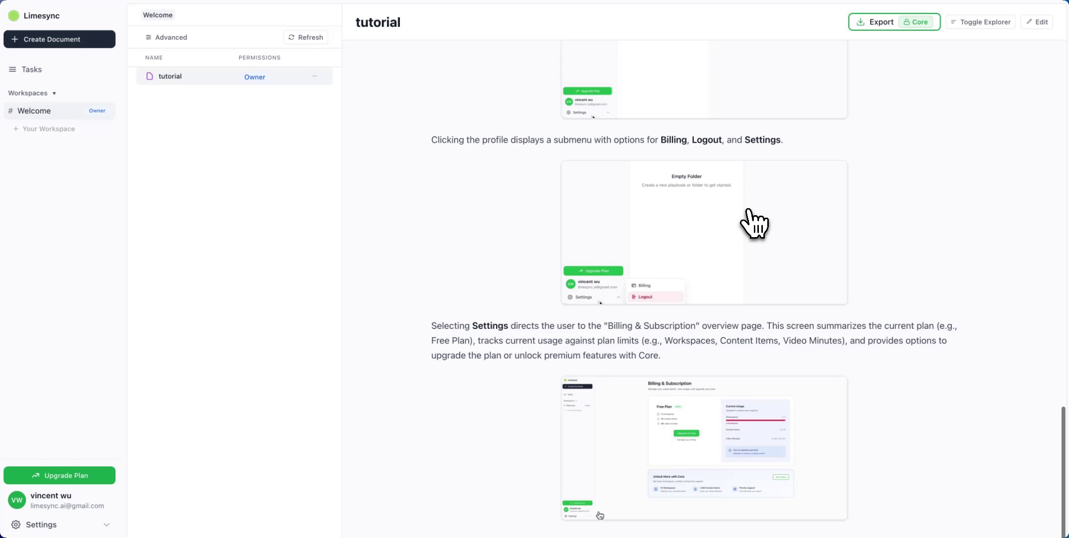Click the Limesync green logo icon
Viewport: 1069px width, 538px height.
coord(14,16)
